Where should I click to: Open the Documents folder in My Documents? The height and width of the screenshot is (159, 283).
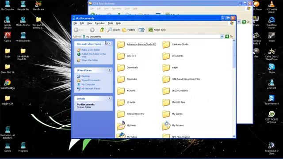click(173, 56)
